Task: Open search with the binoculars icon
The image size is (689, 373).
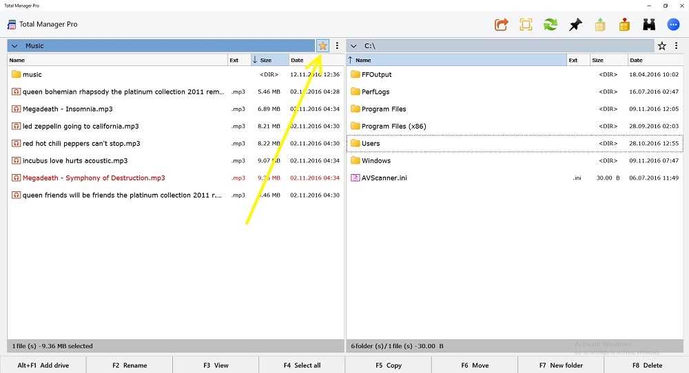Action: click(649, 25)
